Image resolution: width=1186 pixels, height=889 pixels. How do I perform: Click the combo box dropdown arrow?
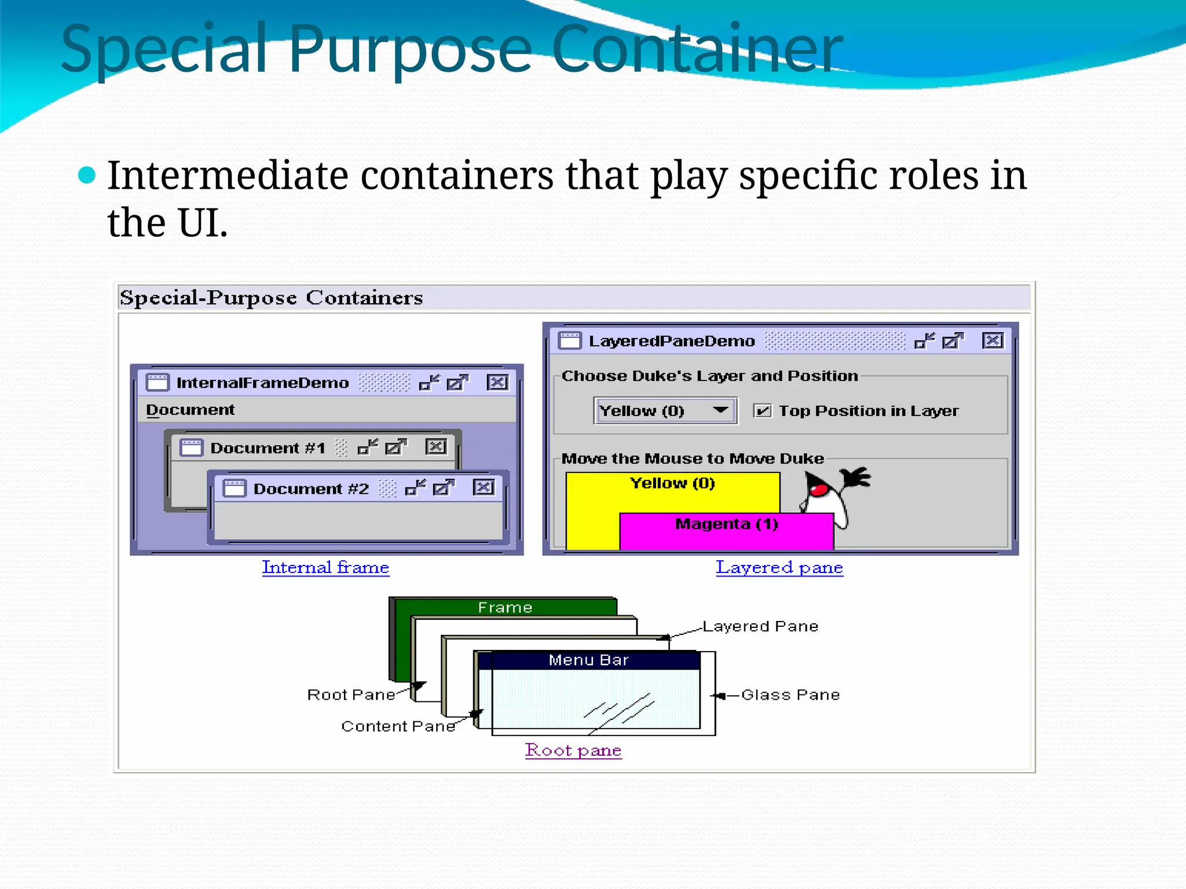pos(720,410)
